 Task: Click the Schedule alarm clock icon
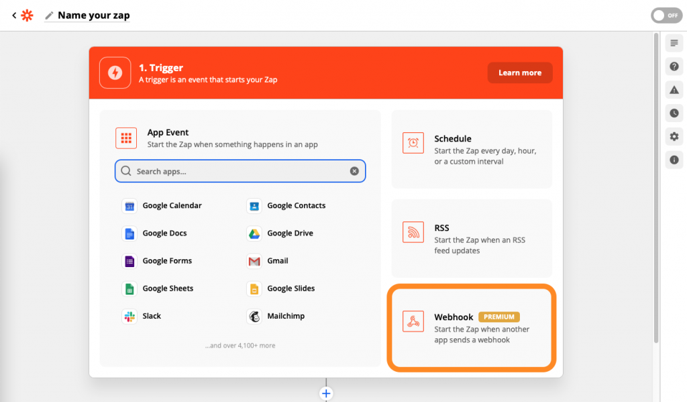point(413,143)
